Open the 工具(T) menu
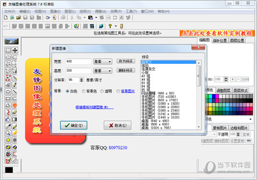257x180 pixels. click(x=131, y=12)
